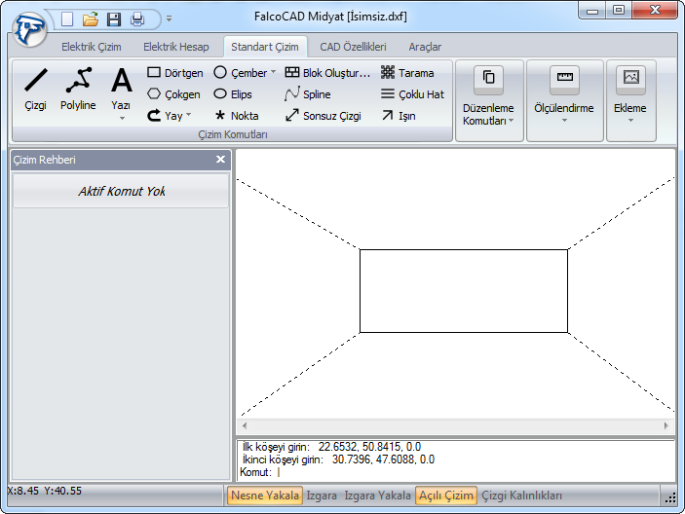Expand Ölçülendirme dropdown arrow
The width and height of the screenshot is (685, 514).
tap(564, 121)
